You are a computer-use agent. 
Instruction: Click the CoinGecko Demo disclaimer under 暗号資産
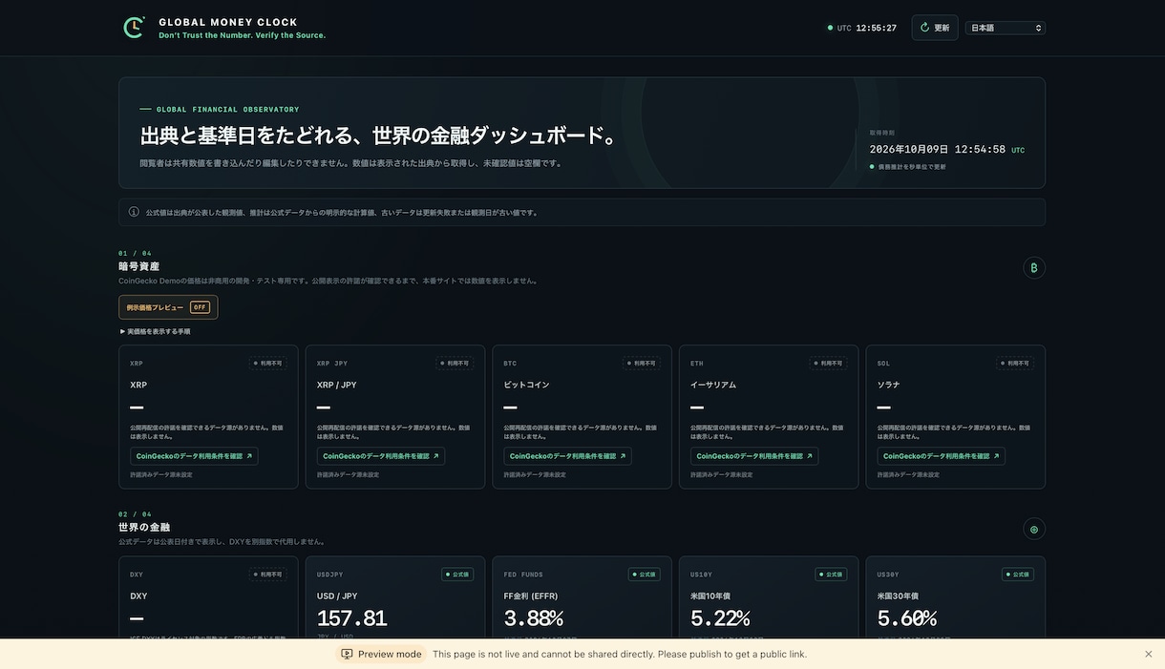click(x=328, y=281)
